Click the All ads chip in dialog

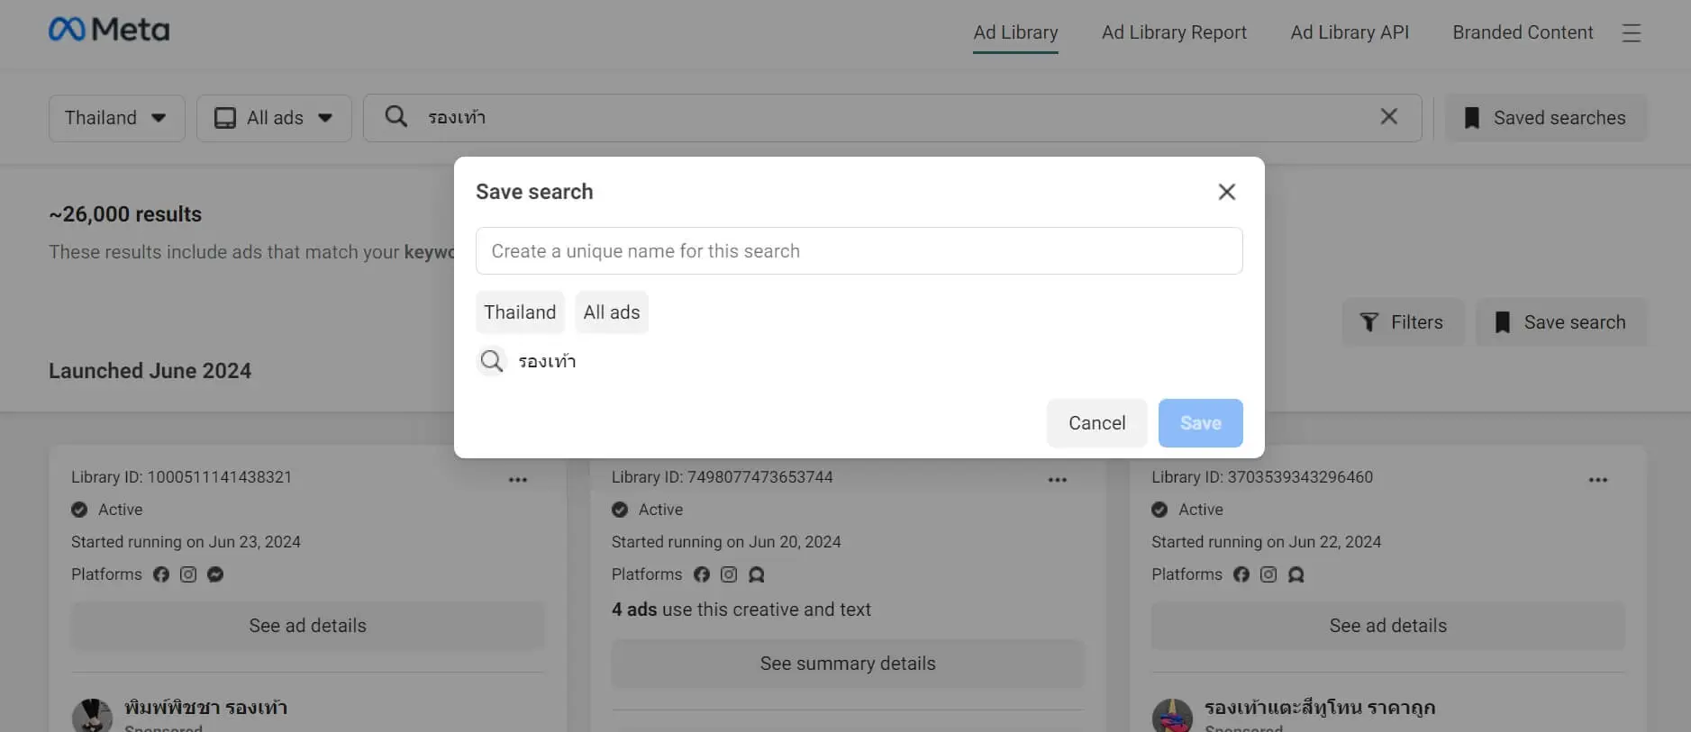point(612,312)
